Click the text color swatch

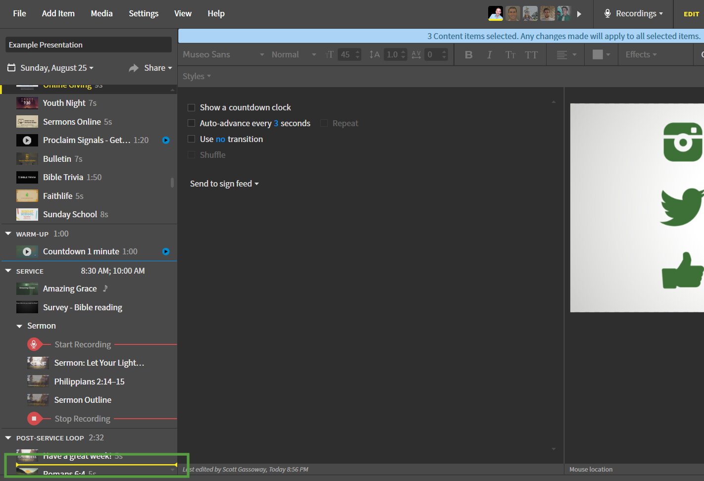click(x=598, y=54)
